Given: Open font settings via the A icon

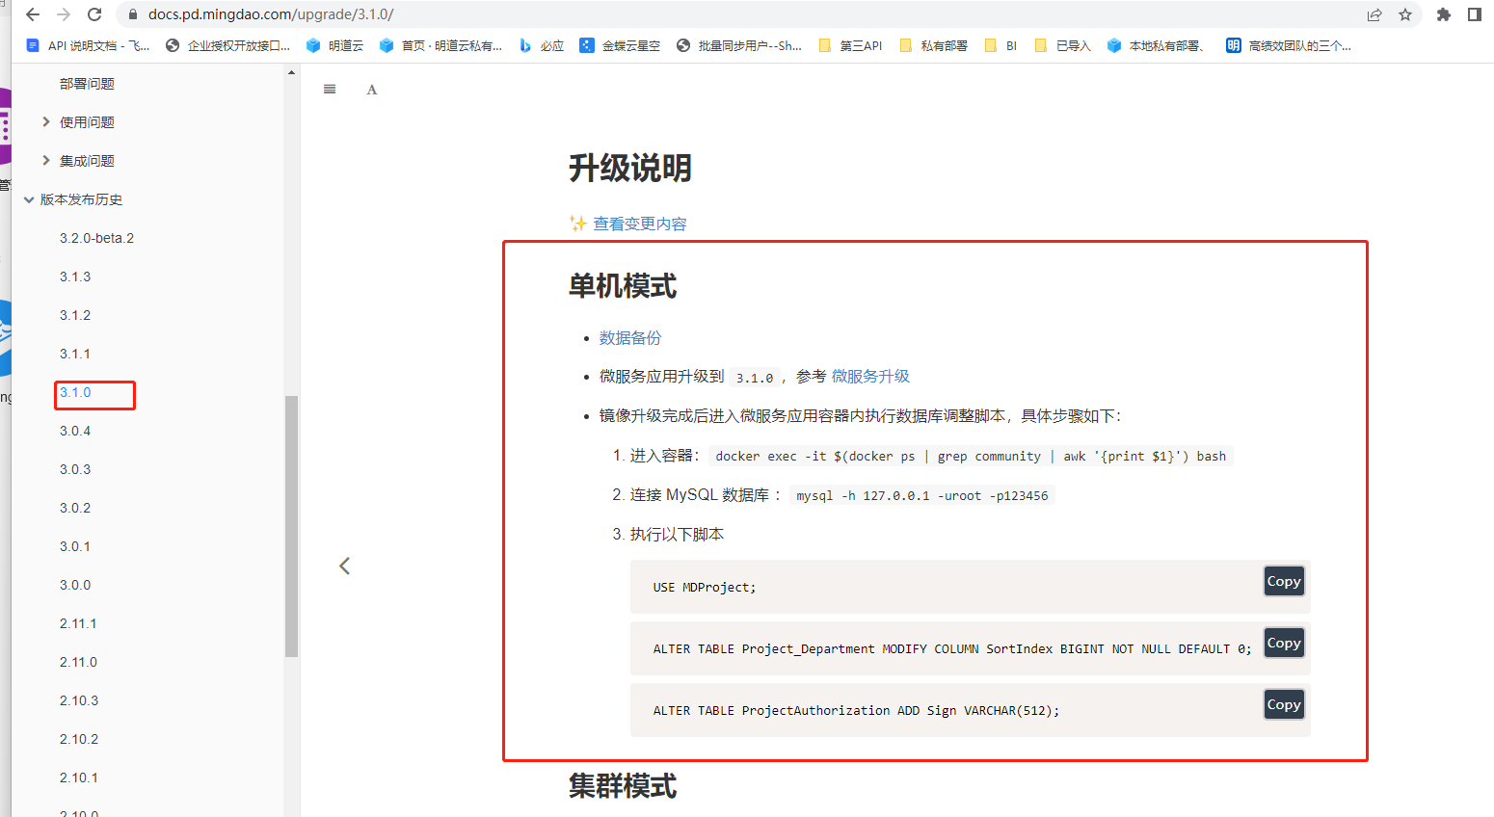Looking at the screenshot, I should [372, 90].
